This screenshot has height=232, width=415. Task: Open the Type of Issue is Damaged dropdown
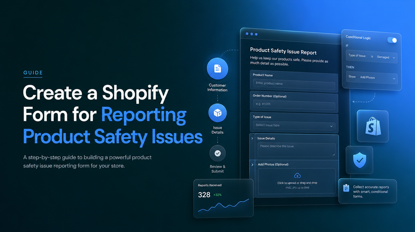[x=372, y=56]
